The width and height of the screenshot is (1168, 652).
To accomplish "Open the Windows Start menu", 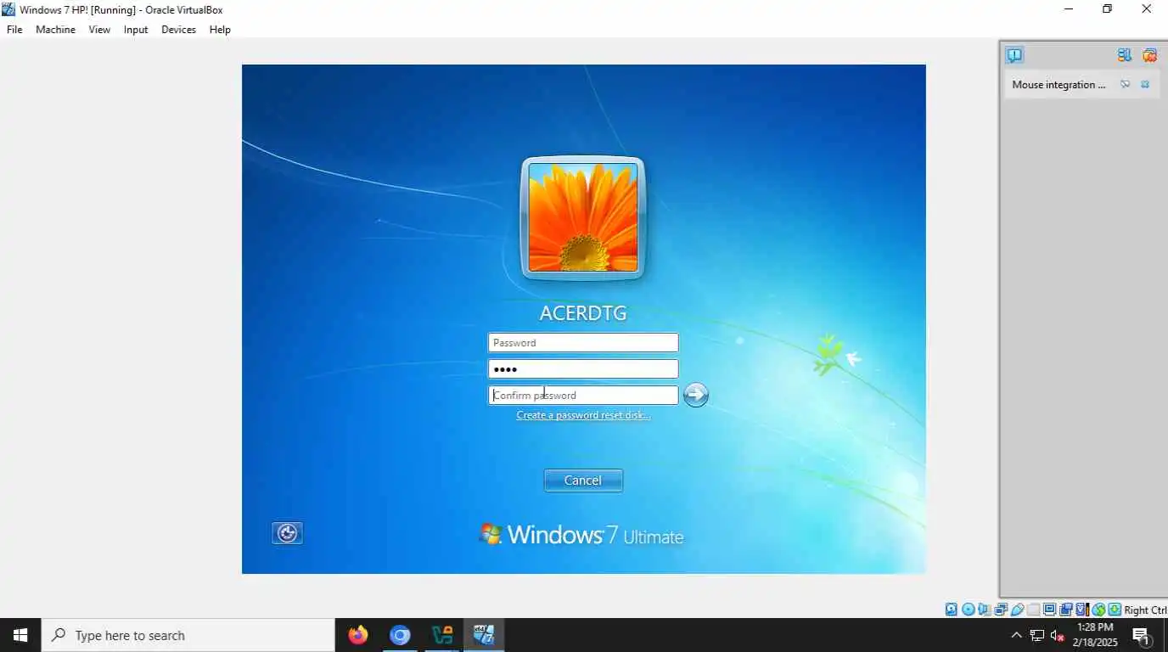I will tap(20, 635).
